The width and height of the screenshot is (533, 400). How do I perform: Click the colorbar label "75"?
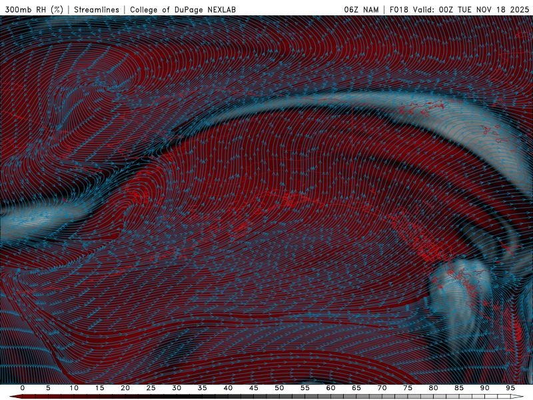[x=408, y=388]
